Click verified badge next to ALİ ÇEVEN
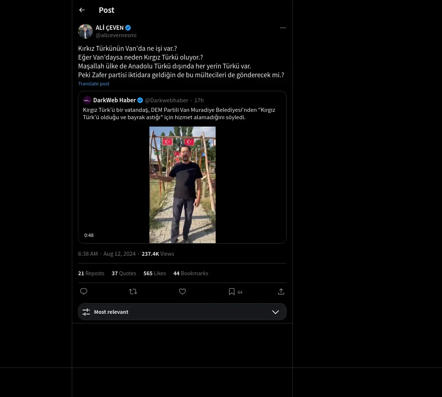The width and height of the screenshot is (442, 397). coord(128,28)
